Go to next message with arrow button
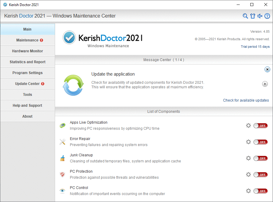This screenshot has height=202, width=273. coord(265,84)
